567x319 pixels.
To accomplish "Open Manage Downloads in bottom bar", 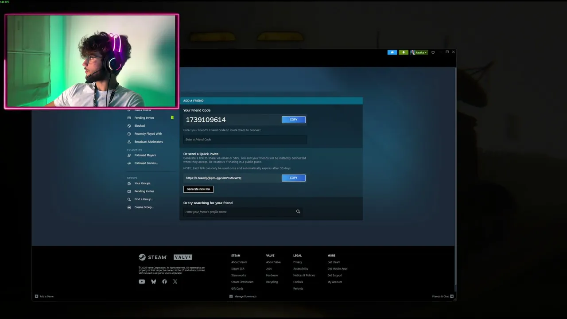I will [243, 296].
